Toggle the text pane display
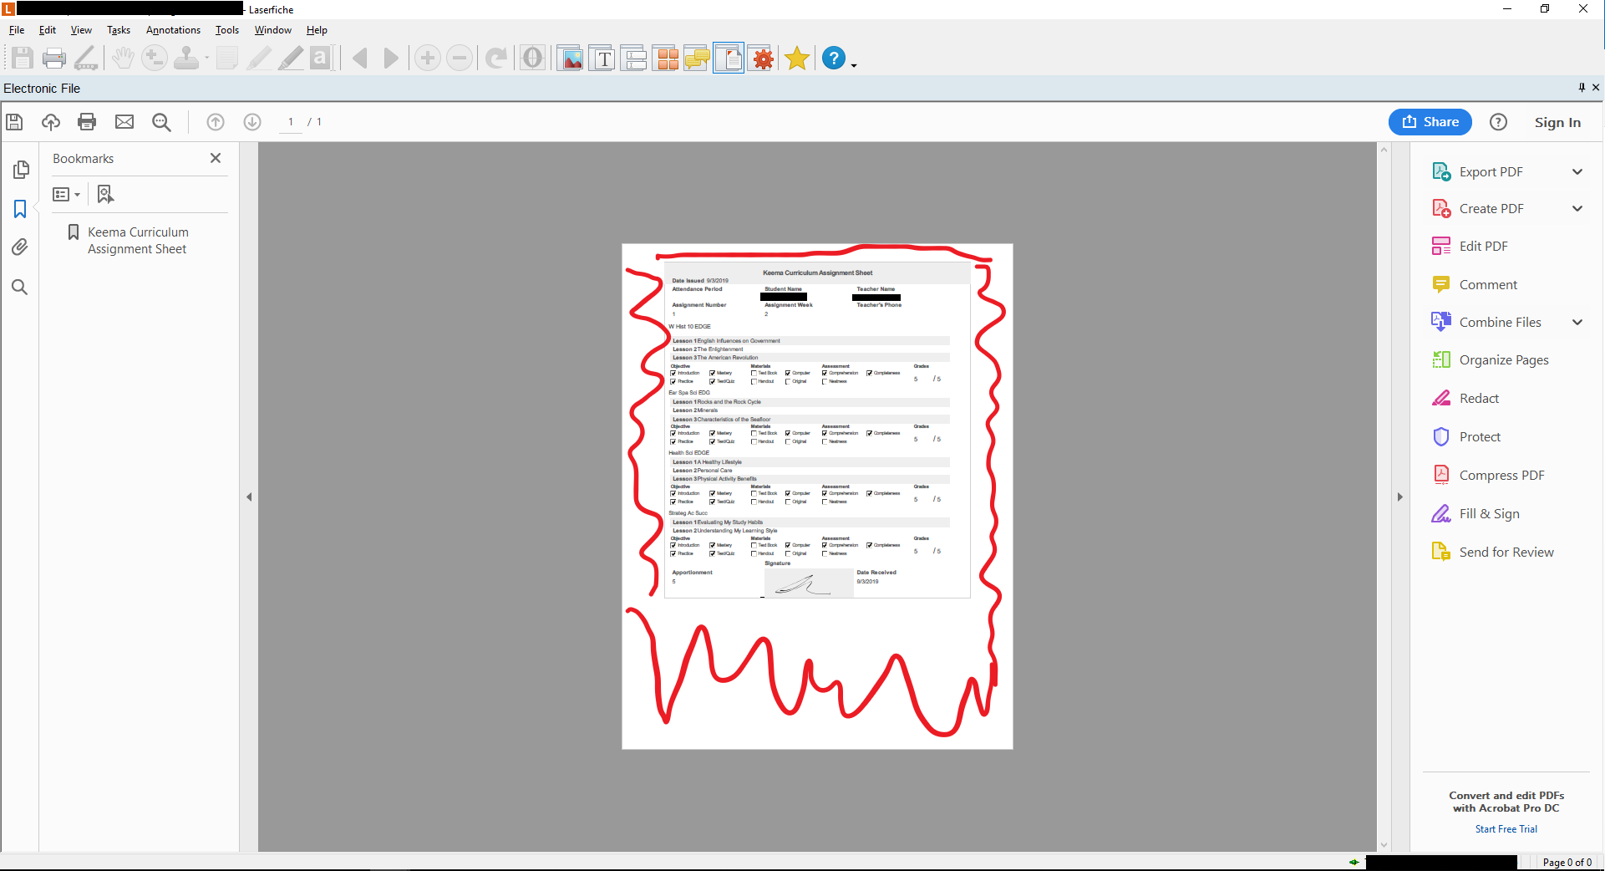 coord(602,59)
